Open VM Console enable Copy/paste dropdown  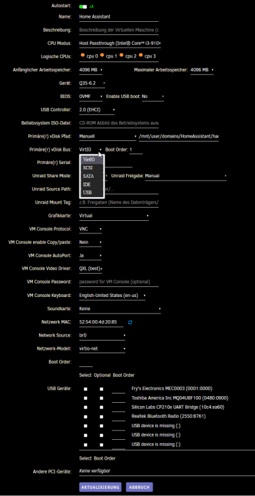pos(91,242)
